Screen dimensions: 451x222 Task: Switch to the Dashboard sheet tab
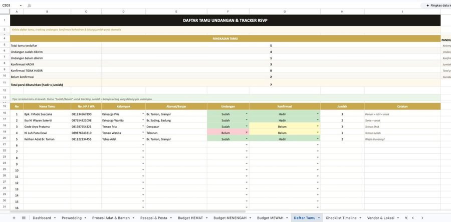42,218
